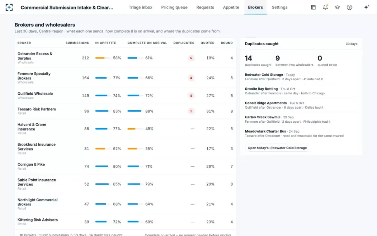The width and height of the screenshot is (377, 236).
Task: Click the Bound column header
Action: [x=227, y=43]
